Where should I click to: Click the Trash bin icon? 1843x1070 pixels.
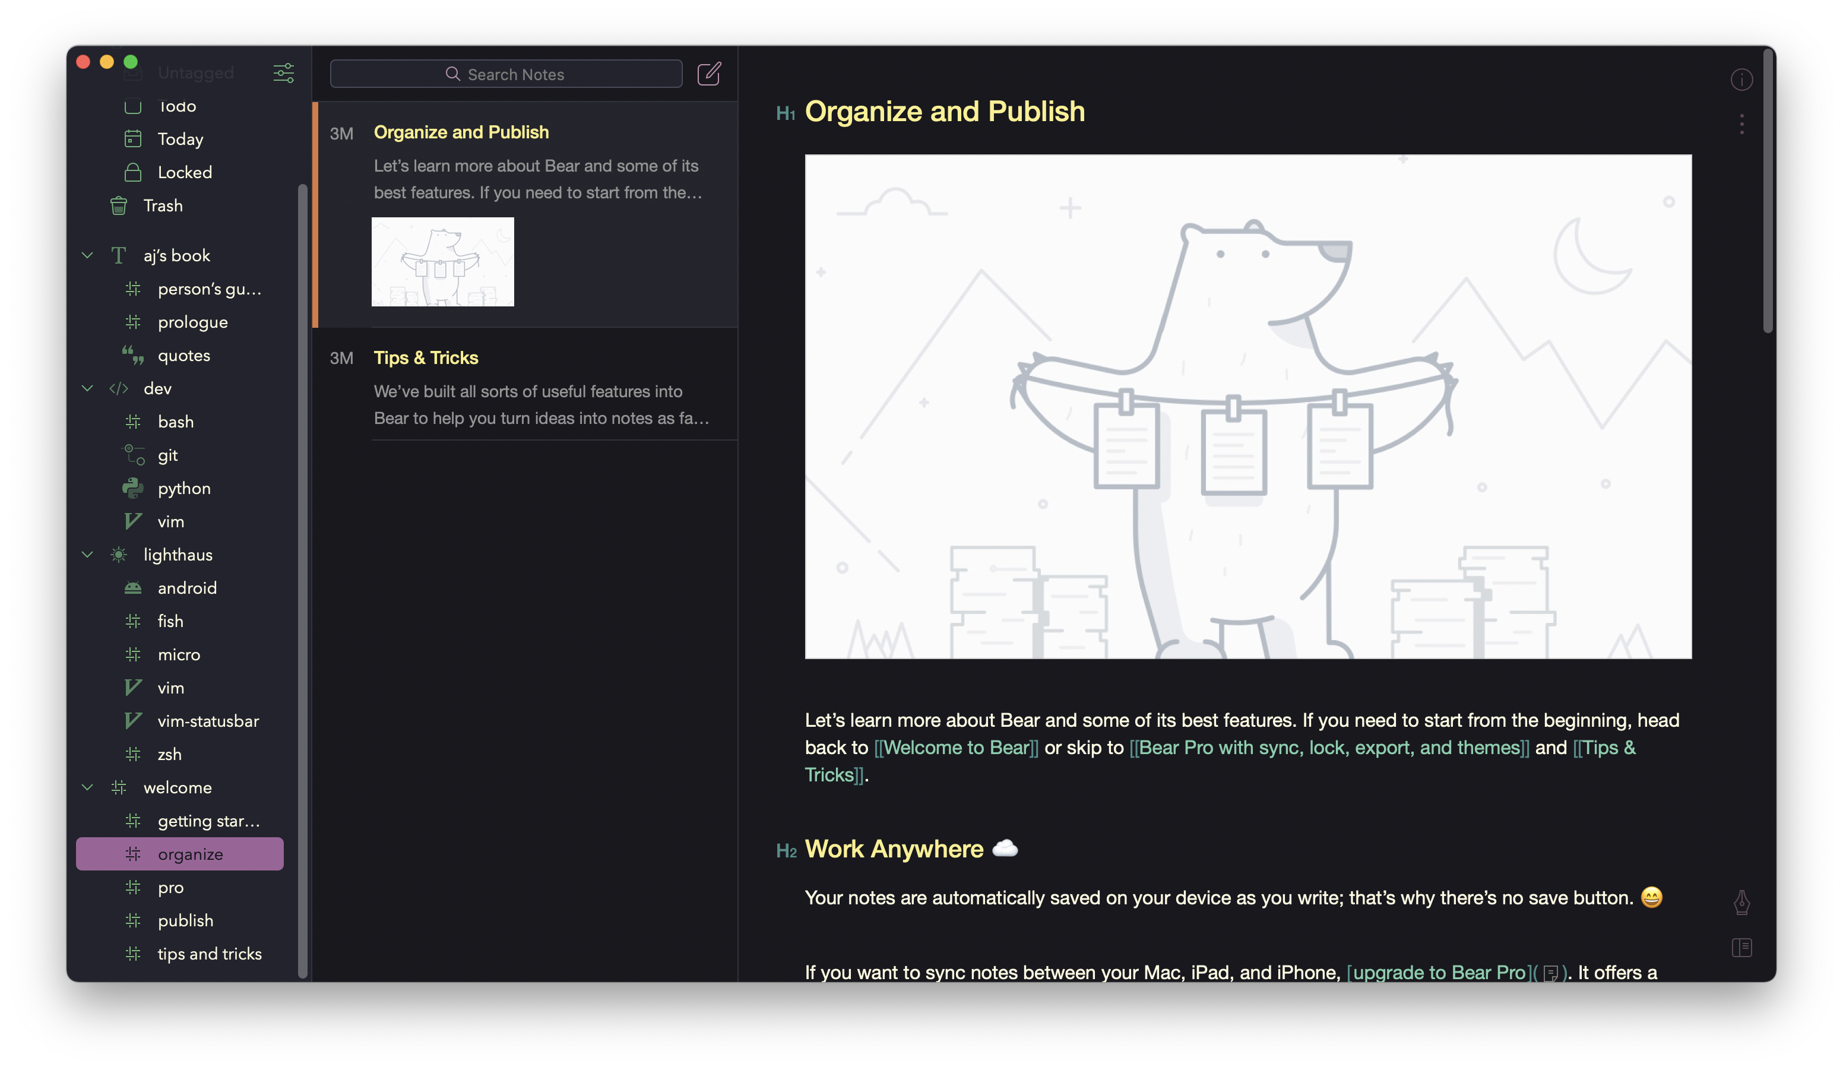119,205
